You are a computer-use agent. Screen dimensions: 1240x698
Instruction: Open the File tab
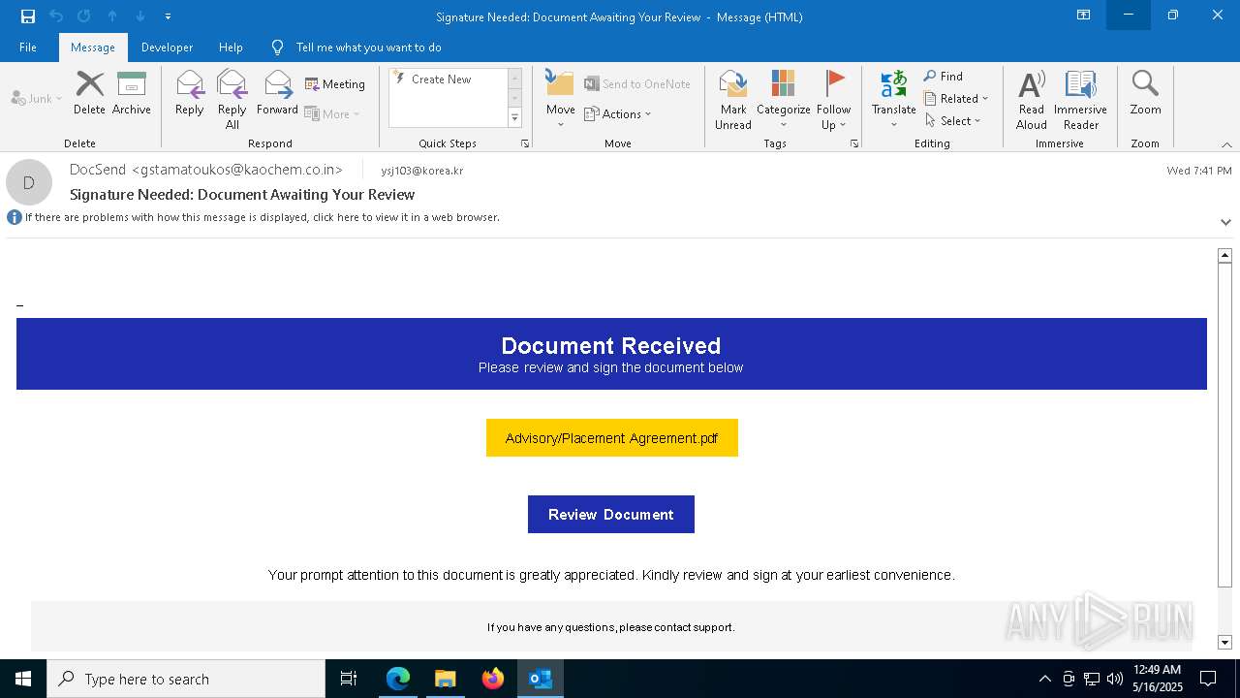[28, 48]
